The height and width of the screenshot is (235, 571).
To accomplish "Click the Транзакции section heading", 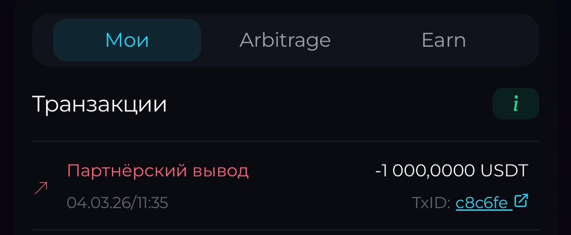I will pos(99,104).
